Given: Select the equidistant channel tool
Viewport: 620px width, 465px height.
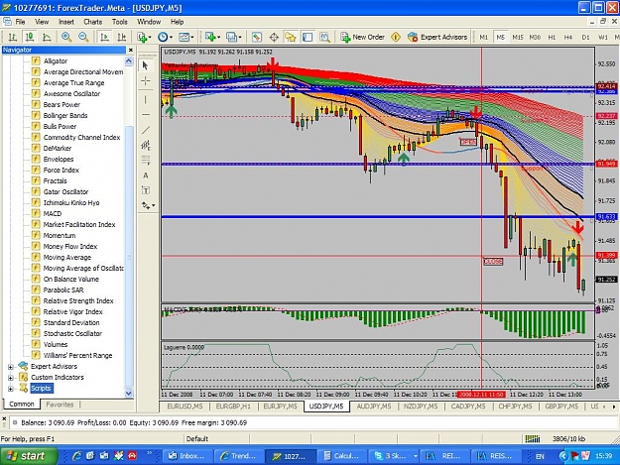Looking at the screenshot, I should [x=146, y=146].
